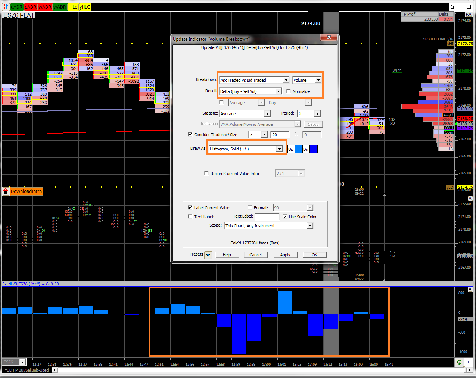Select the DD FP BuySellImb-Used tab
476x378 pixels.
pyautogui.click(x=27, y=370)
